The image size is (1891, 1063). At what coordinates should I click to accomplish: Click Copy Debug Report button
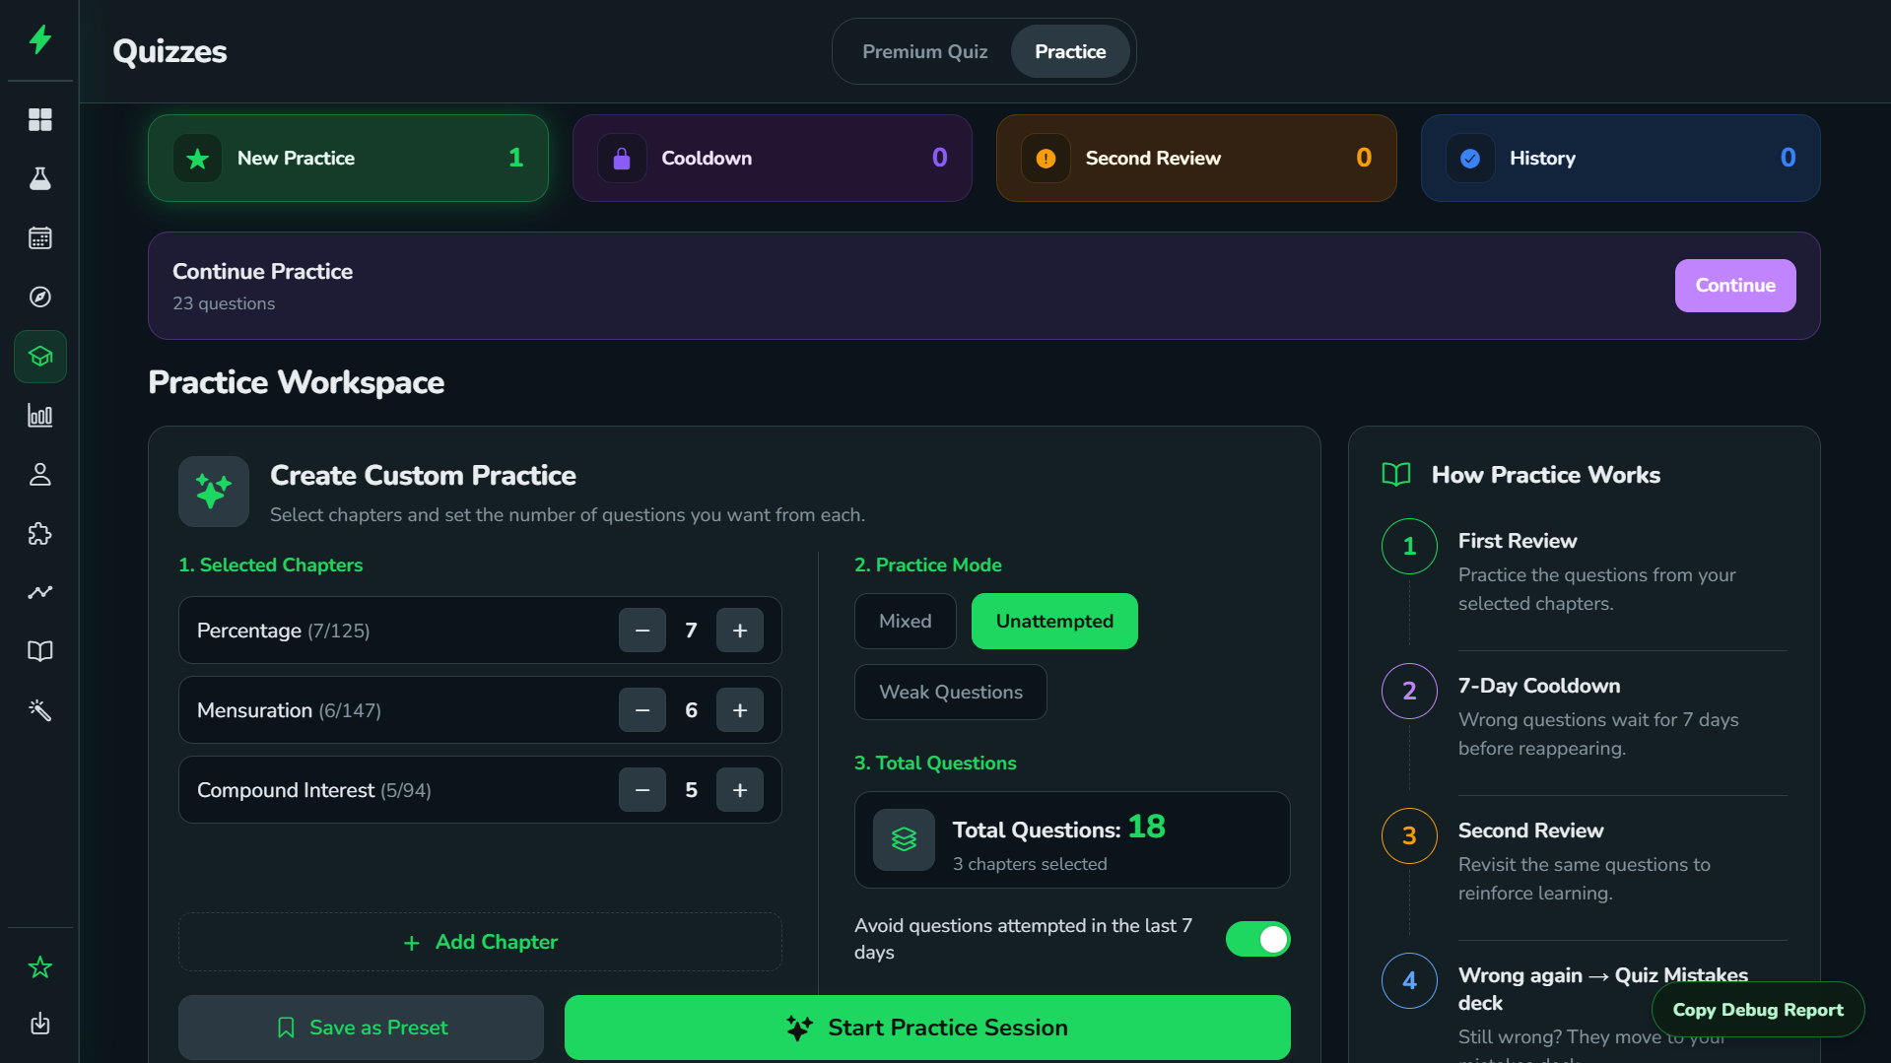tap(1758, 1010)
